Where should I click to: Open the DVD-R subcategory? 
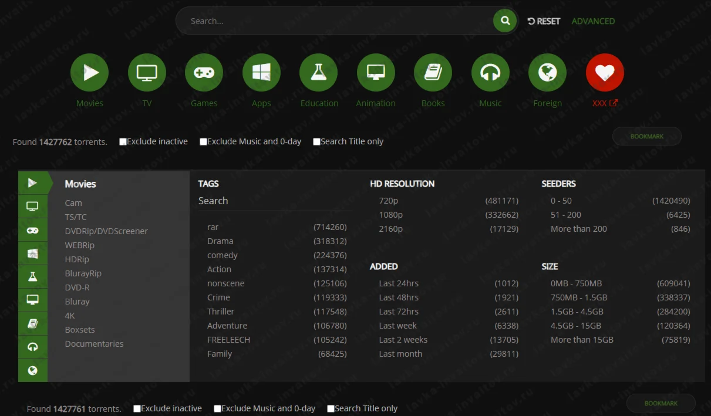tap(77, 288)
